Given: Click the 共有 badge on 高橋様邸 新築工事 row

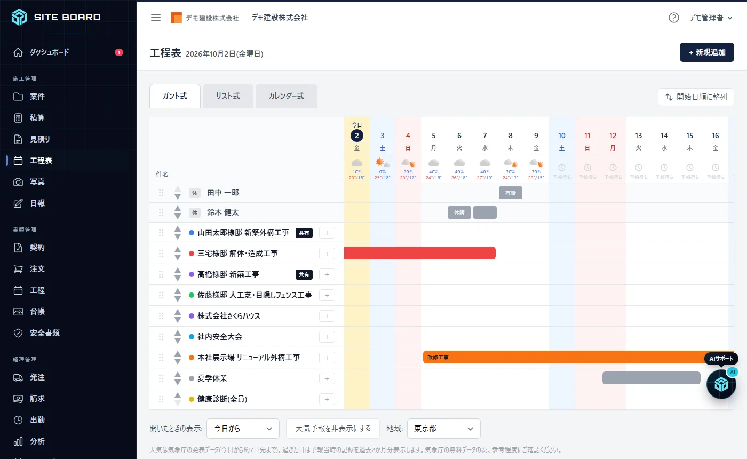Looking at the screenshot, I should pos(304,274).
